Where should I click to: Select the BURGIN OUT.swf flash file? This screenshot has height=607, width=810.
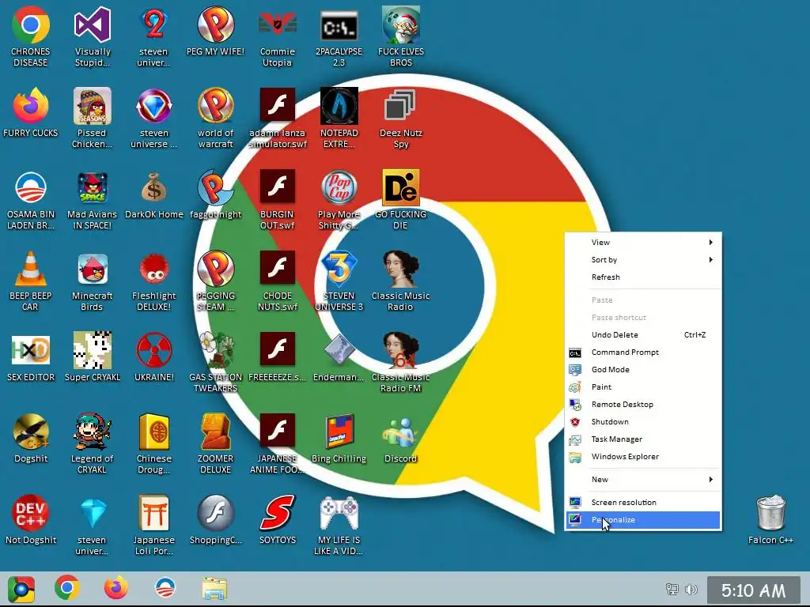pos(278,187)
